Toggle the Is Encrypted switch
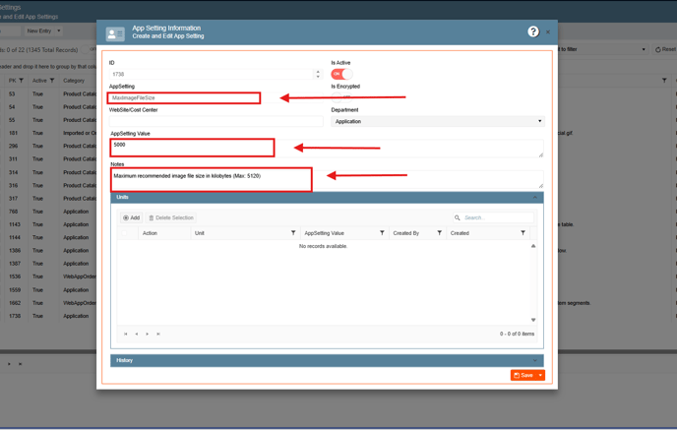The image size is (677, 430). tap(340, 97)
